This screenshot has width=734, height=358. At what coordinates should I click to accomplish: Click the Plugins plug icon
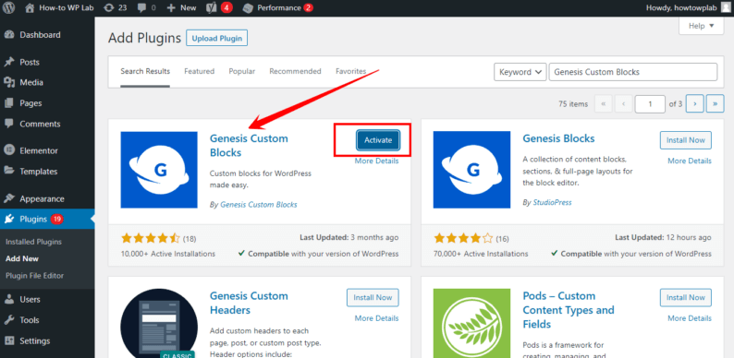pos(9,220)
